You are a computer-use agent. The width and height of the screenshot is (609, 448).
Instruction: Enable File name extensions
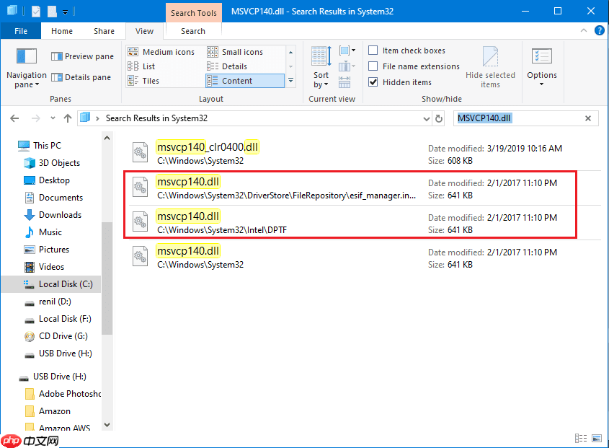tap(414, 66)
